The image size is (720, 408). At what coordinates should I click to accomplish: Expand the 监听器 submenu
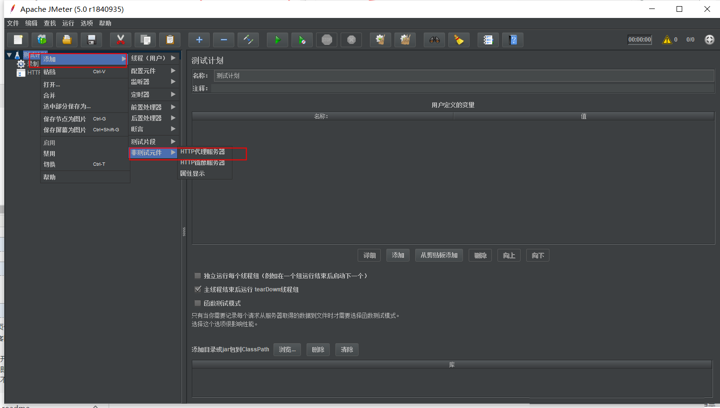[153, 82]
